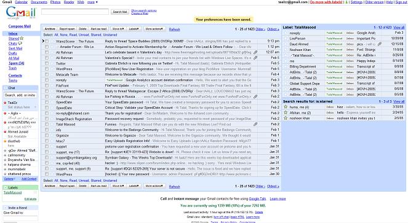
Task: Click the gray status dot beside shattered prince
Action: point(5,174)
